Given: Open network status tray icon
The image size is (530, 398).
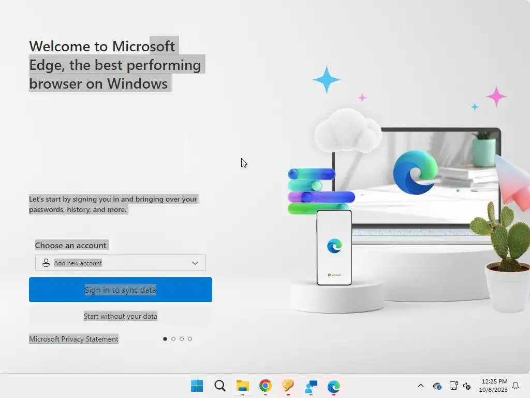Looking at the screenshot, I should [453, 386].
